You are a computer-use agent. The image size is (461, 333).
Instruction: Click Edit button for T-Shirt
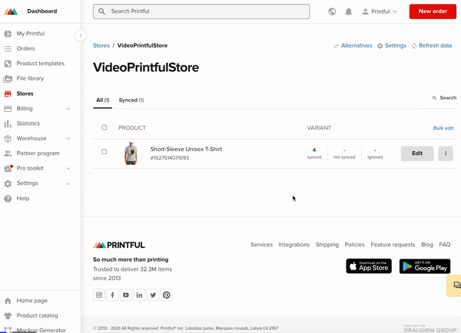[x=417, y=153]
